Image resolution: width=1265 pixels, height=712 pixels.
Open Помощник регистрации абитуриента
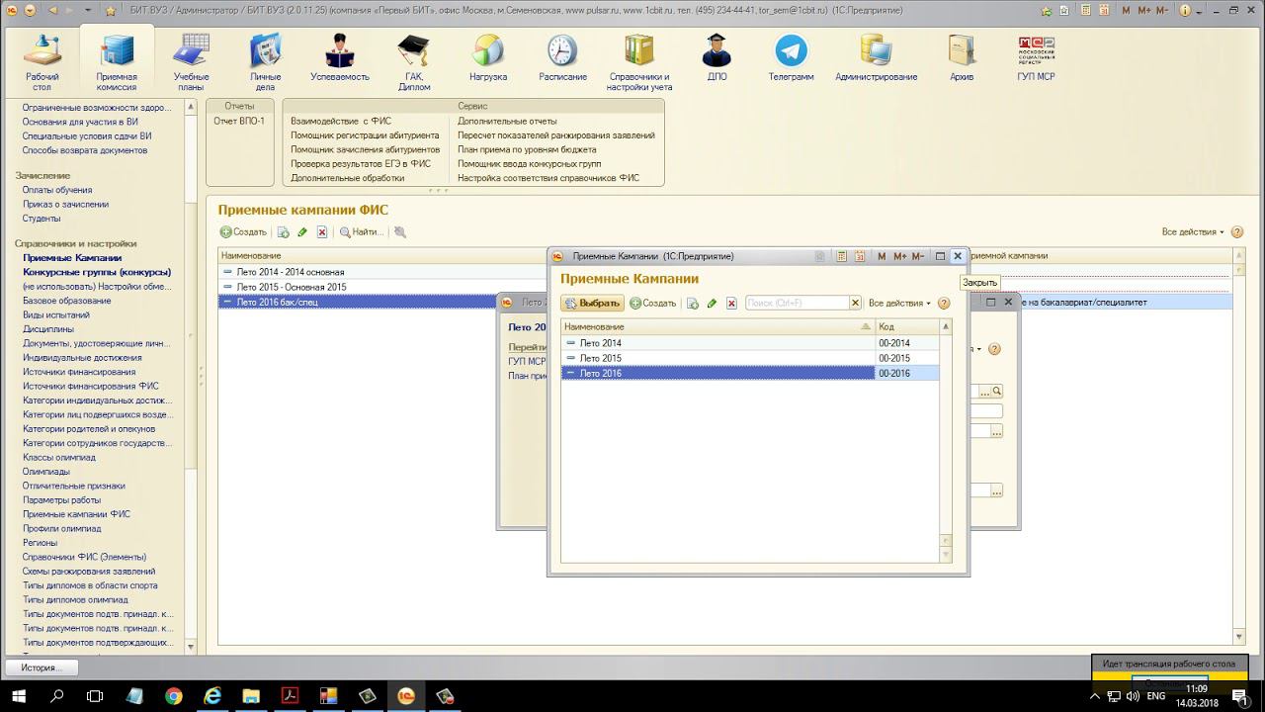tap(365, 135)
